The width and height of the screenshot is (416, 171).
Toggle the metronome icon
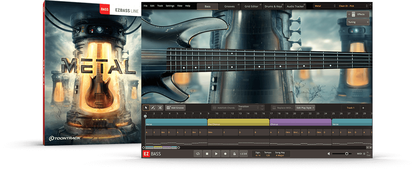(x=234, y=154)
